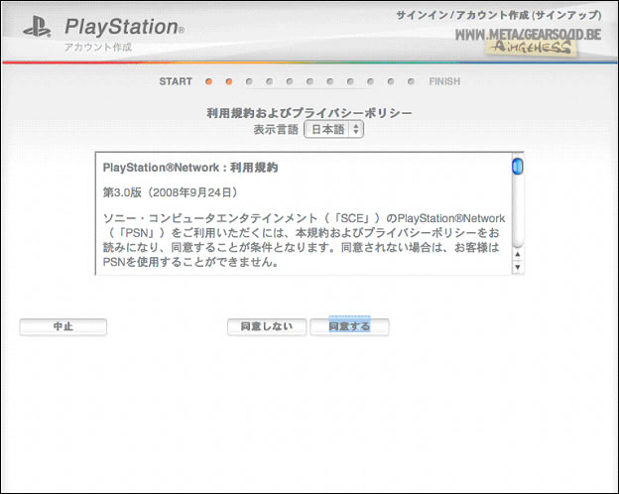Click the terms scrollbar down arrow
This screenshot has width=619, height=494.
518,267
